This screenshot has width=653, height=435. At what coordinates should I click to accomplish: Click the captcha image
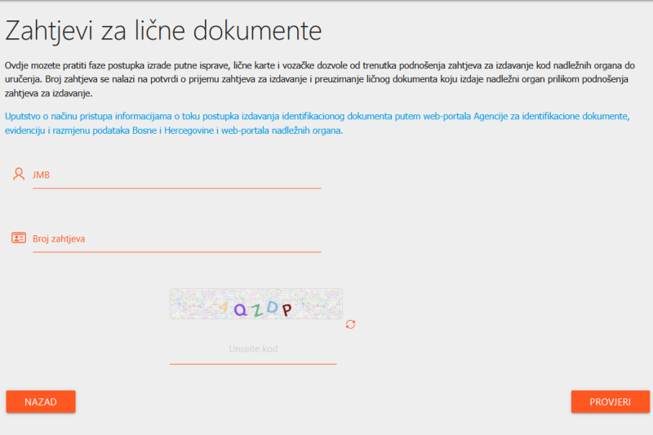point(255,304)
